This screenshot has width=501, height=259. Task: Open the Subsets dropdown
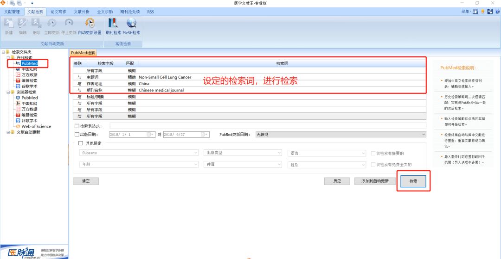pos(139,153)
